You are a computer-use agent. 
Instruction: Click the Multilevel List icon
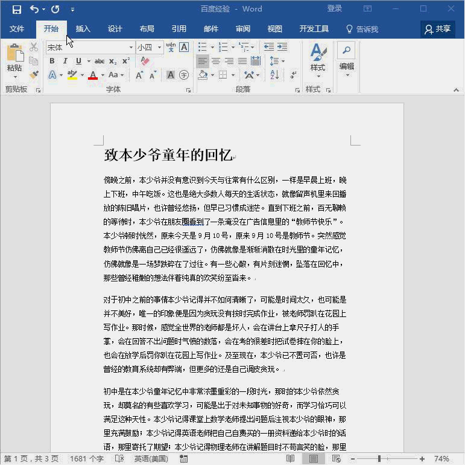pos(244,47)
